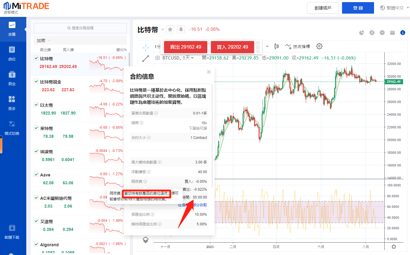Open the layers object tree icon
The width and height of the screenshot is (410, 255).
[145, 240]
